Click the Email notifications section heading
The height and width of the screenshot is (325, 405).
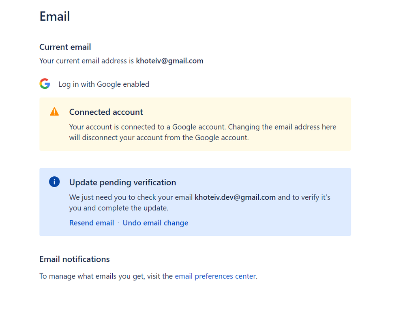[x=74, y=259]
